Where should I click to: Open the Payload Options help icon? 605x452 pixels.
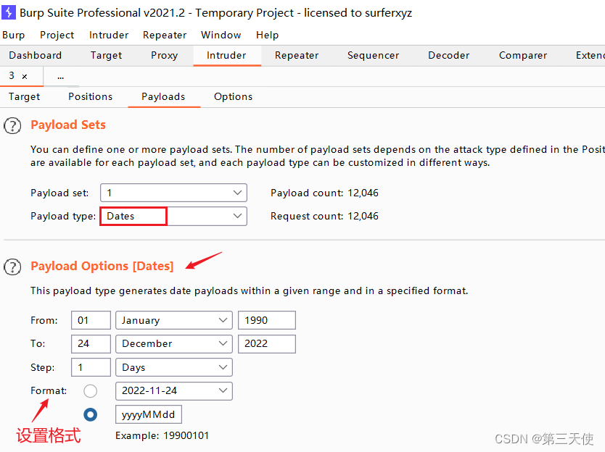click(12, 267)
